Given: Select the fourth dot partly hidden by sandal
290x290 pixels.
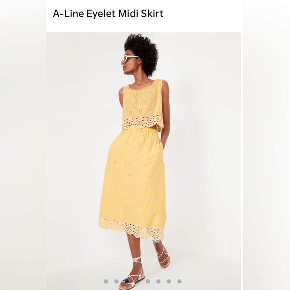Looking at the screenshot, I should coord(138,281).
